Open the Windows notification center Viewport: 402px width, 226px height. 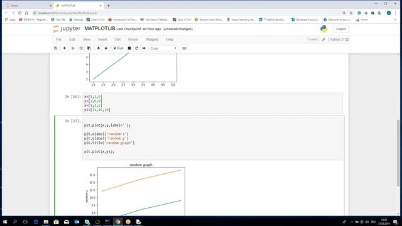[x=395, y=222]
